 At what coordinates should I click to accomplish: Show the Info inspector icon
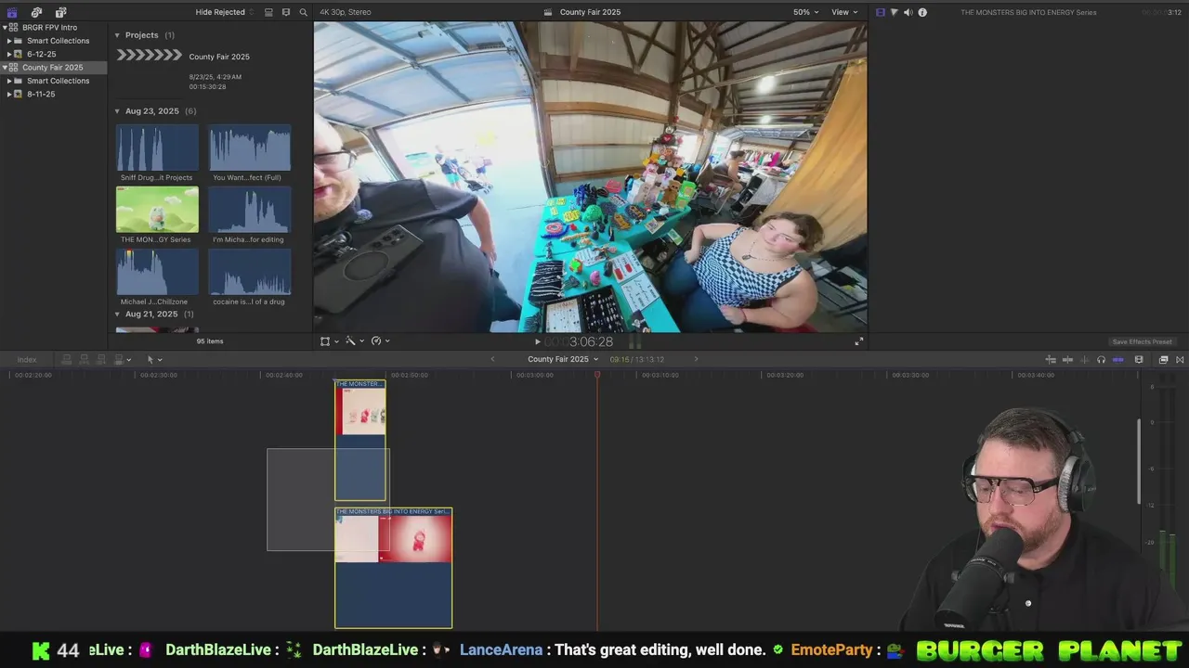(x=922, y=12)
